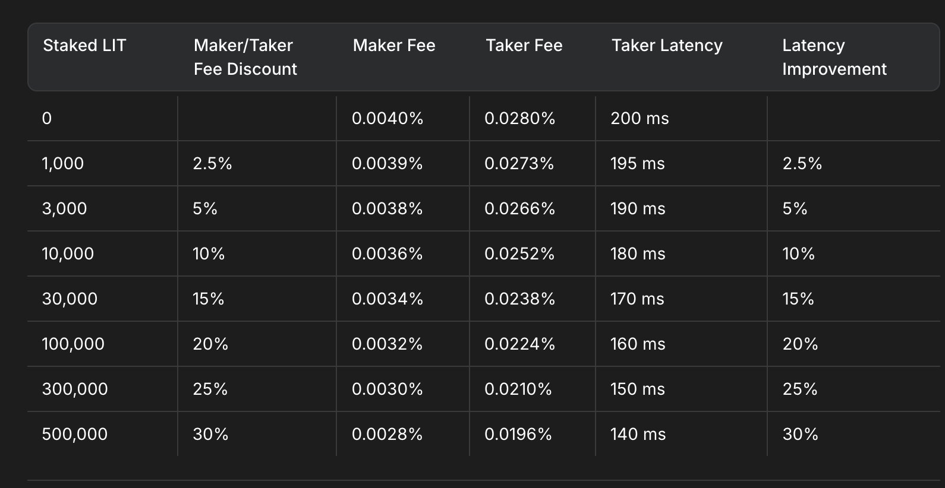Select the 500,000 staked LIT cell
The height and width of the screenshot is (488, 945).
pos(75,434)
